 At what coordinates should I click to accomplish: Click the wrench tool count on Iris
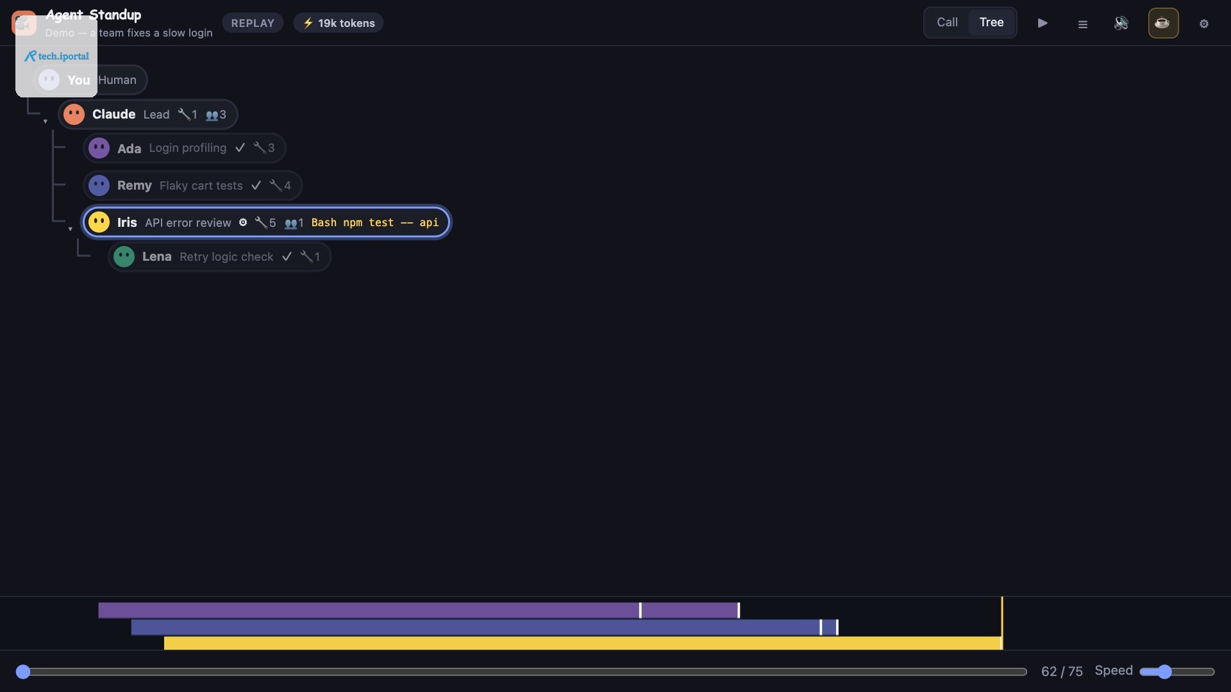click(265, 222)
